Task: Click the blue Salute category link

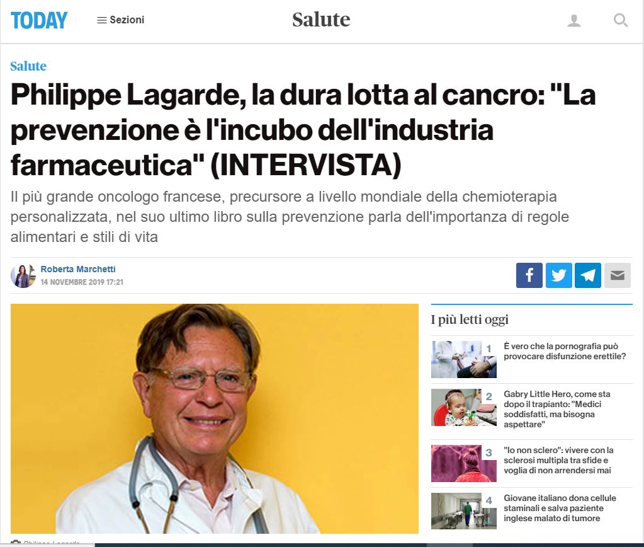Action: (28, 66)
